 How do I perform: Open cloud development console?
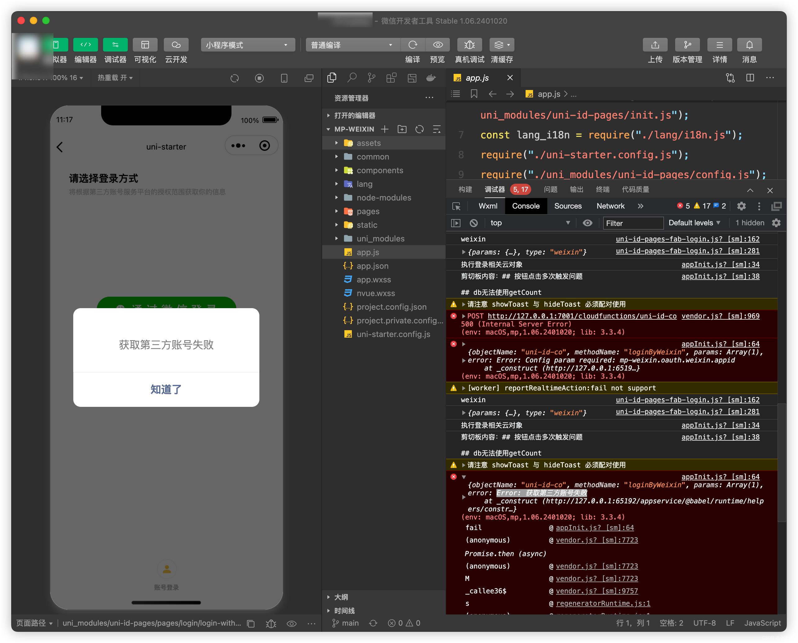tap(176, 45)
